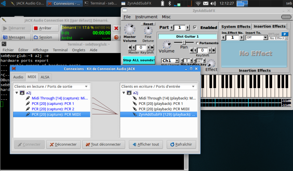This screenshot has height=171, width=293.
Task: Click the part Volume knob
Action: coord(167,45)
